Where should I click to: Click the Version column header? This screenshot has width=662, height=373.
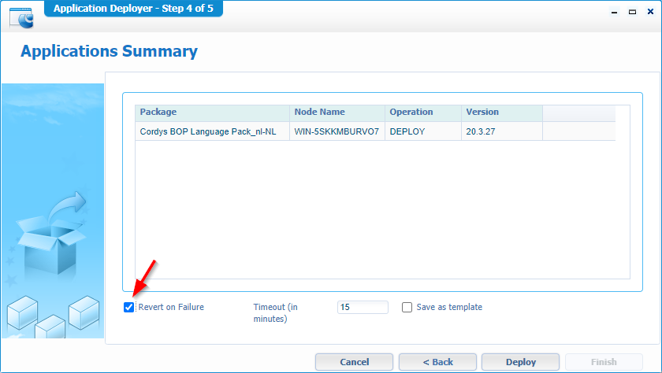click(x=502, y=113)
